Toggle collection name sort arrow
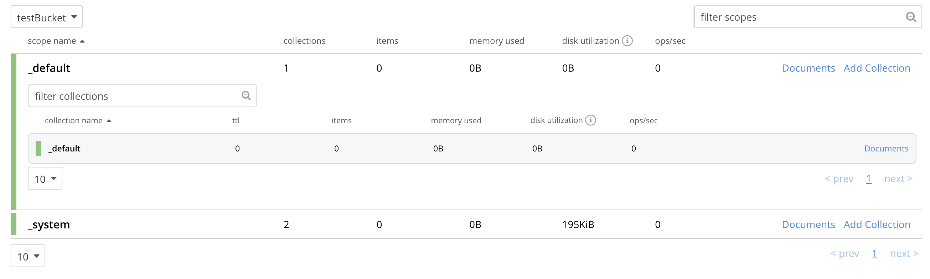This screenshot has height=279, width=930. pos(109,121)
